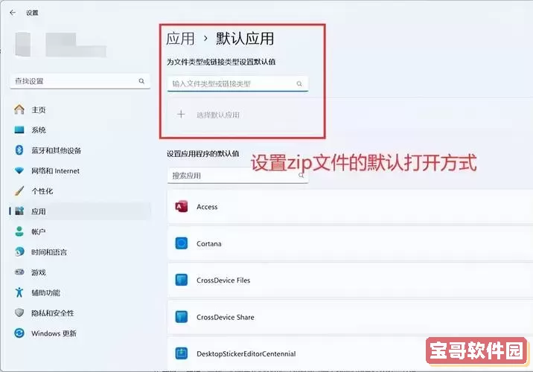Click the user profile avatar
The image size is (533, 372).
coord(23,45)
